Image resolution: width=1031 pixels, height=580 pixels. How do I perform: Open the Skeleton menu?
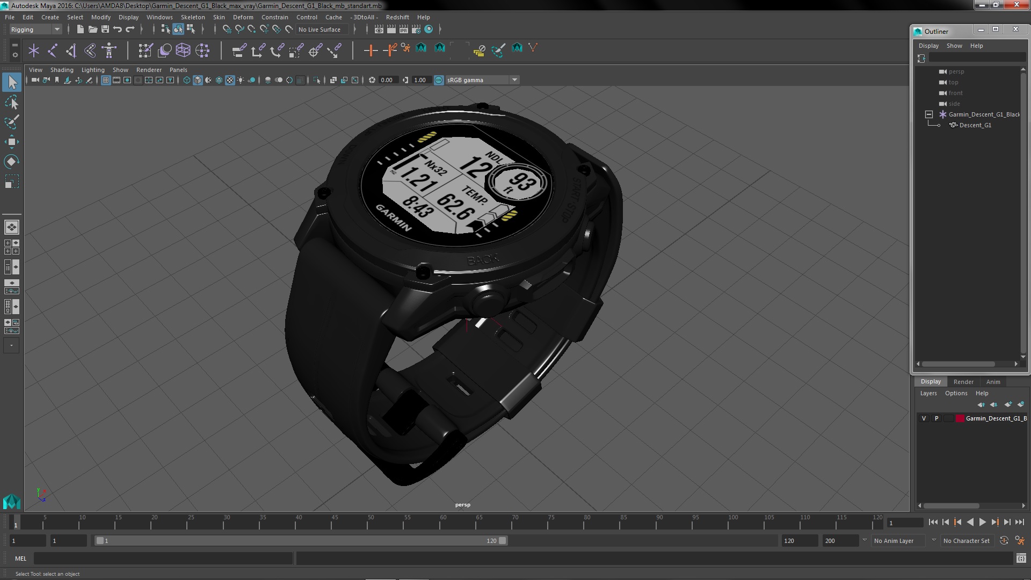pos(193,17)
